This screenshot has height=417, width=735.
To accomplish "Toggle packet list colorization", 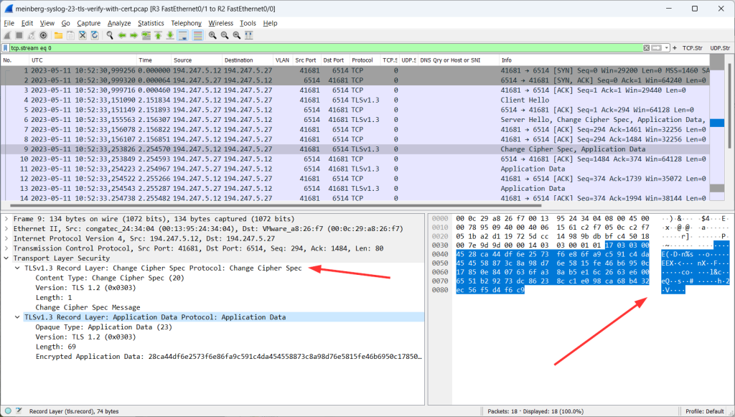I will click(197, 35).
